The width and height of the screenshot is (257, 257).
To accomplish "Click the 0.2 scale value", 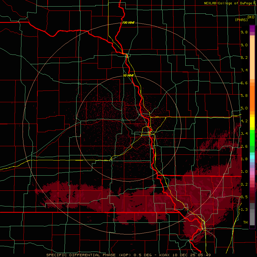I will [x=244, y=184].
